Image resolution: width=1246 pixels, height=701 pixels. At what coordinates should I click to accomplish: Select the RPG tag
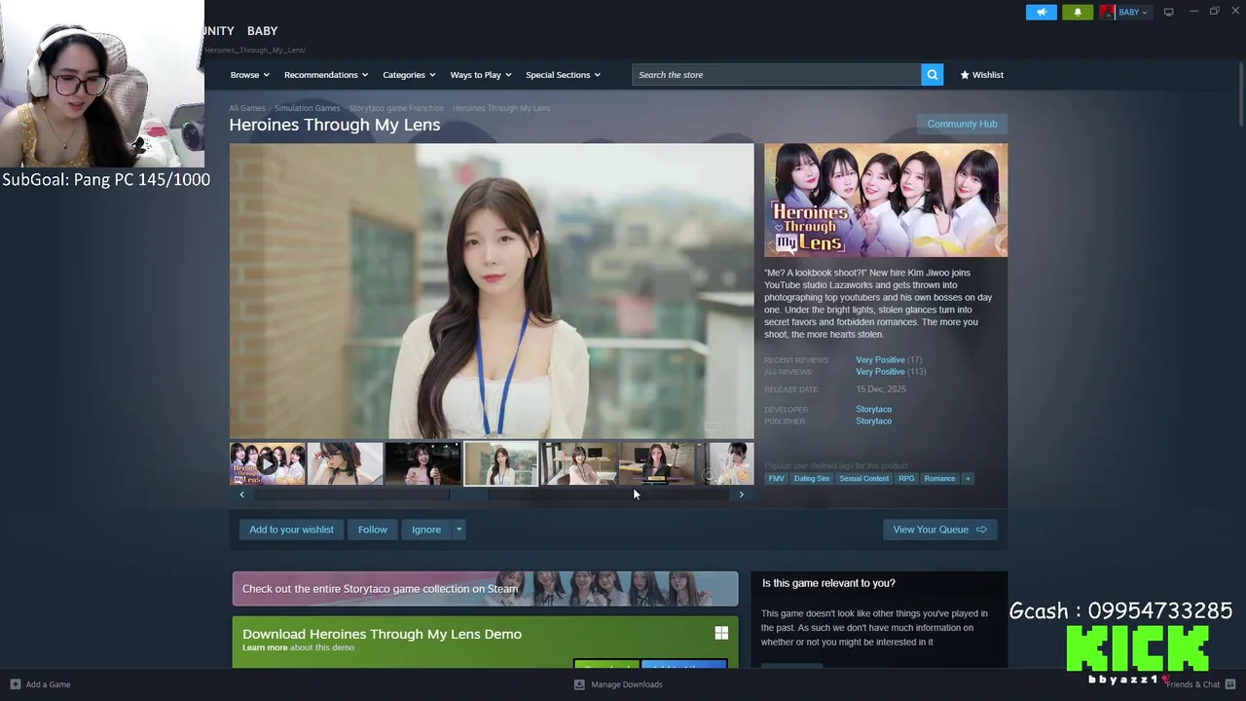click(906, 478)
